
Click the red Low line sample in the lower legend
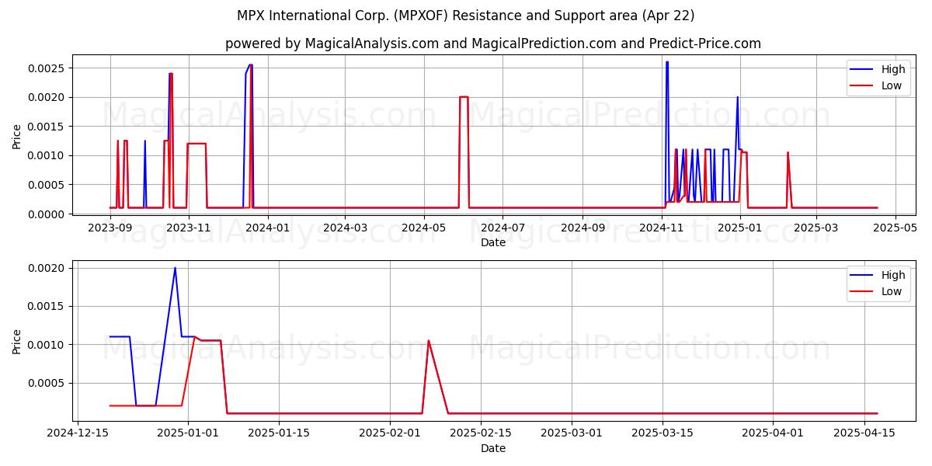click(x=862, y=292)
